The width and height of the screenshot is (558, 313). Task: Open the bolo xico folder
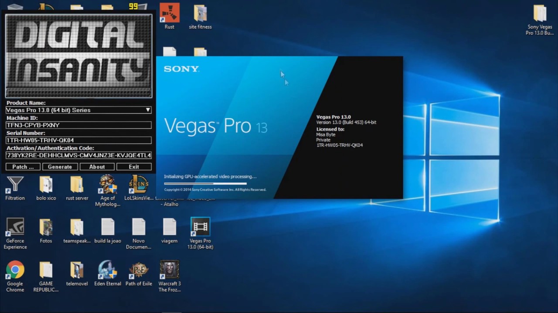[x=46, y=188]
